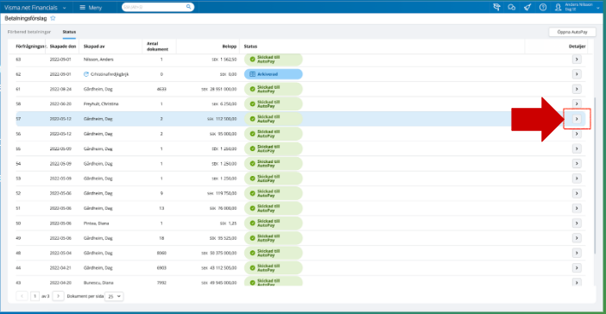Viewport: 606px width, 314px height.
Task: Select the Pintea, Diana cell in row 50
Action: point(96,223)
